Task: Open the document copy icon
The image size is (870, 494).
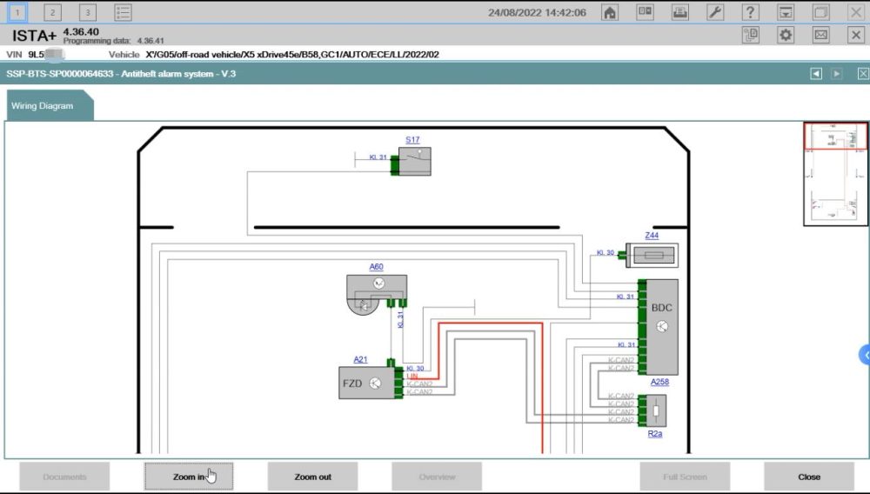Action: (750, 35)
